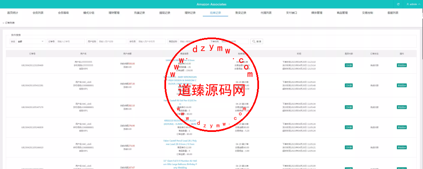Open KRISS110 BLOCK product link

pos(180,122)
